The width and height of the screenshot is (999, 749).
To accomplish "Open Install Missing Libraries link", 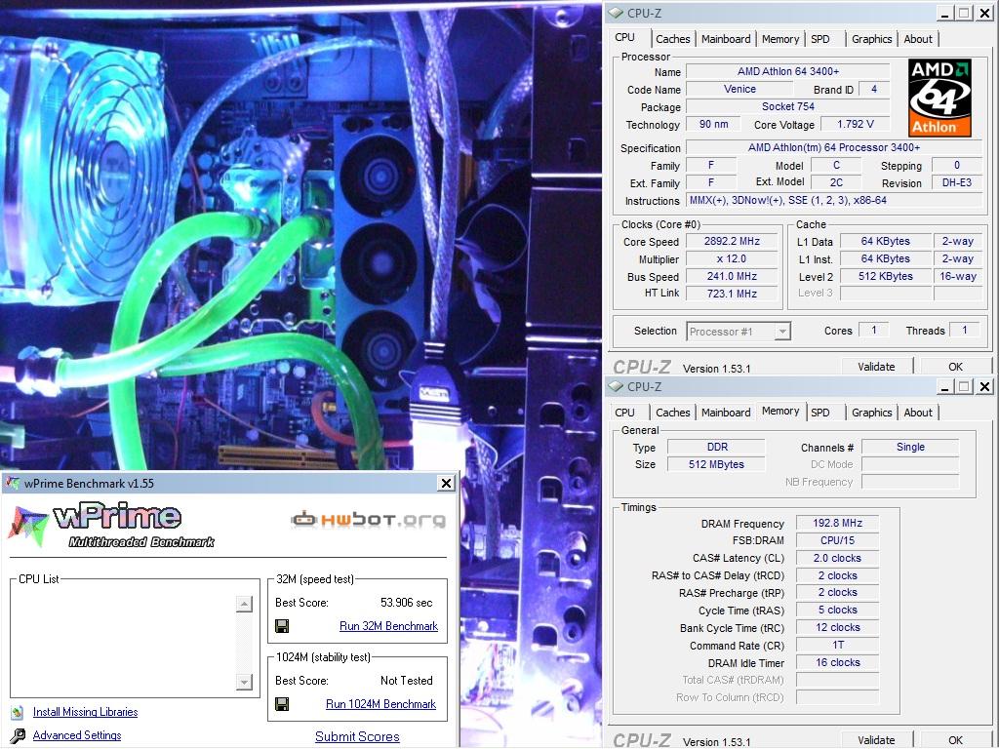I will (86, 712).
